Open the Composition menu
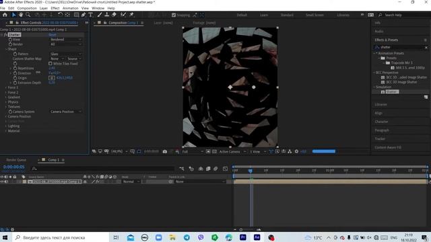 [x=27, y=8]
